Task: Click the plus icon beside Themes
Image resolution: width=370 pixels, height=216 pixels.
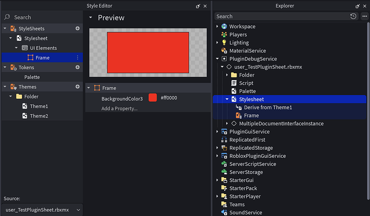Action: click(77, 87)
